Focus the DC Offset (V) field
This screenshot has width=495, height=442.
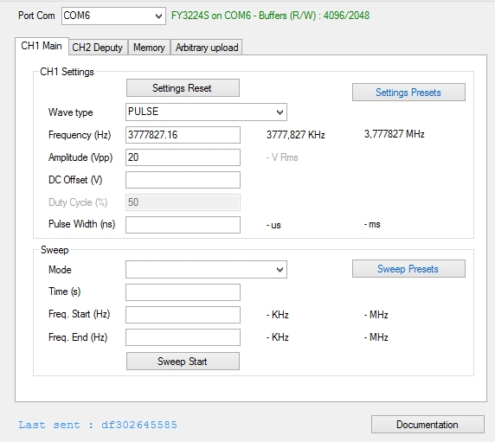pyautogui.click(x=183, y=180)
